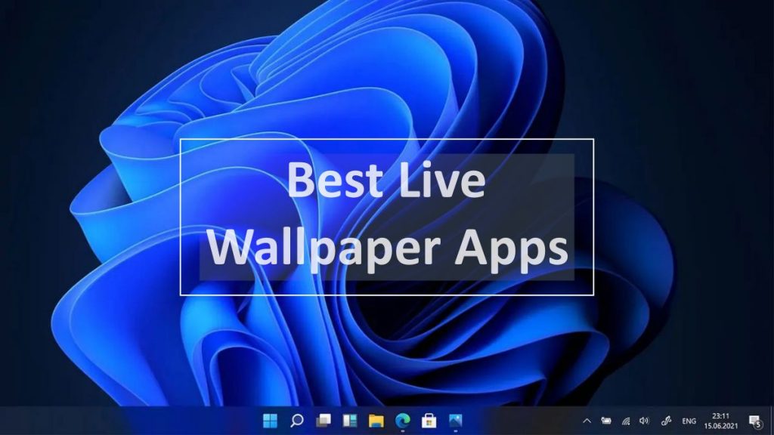
Task: Switch input language via ENG indicator
Action: click(689, 421)
